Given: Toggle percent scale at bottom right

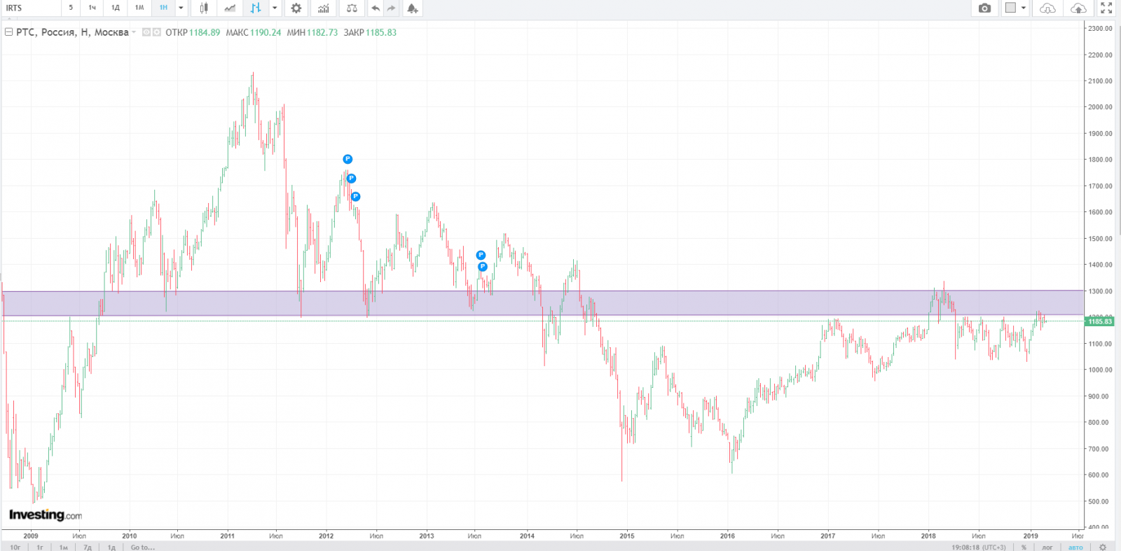Looking at the screenshot, I should click(1024, 547).
